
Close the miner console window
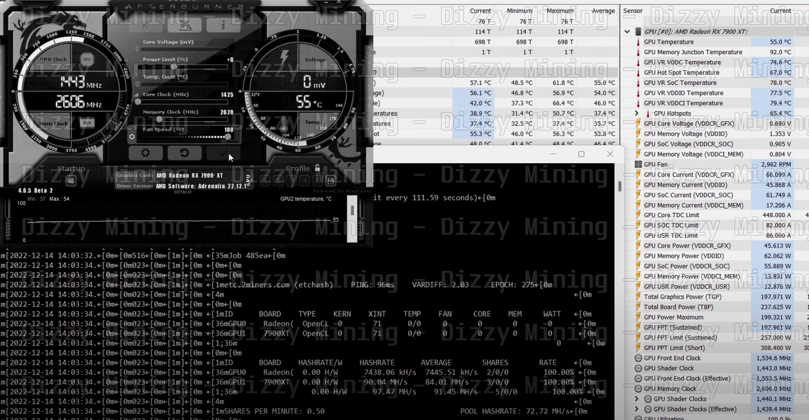(x=609, y=154)
